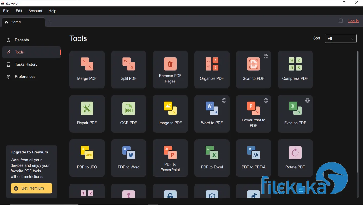Viewport: 363px width, 205px height.
Task: Open the PDF to PDF/A tool
Action: coord(254,158)
